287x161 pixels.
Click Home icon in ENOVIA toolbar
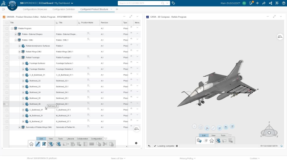(31, 144)
